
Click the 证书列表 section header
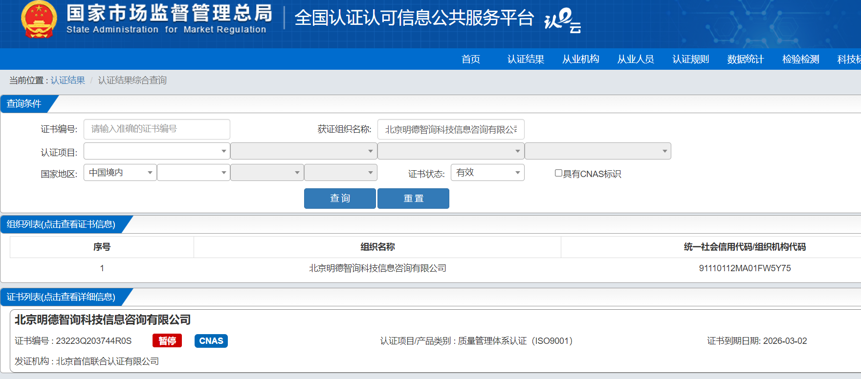pos(61,297)
